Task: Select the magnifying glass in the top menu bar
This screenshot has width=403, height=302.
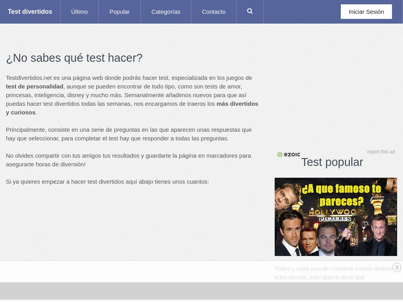Action: [250, 11]
